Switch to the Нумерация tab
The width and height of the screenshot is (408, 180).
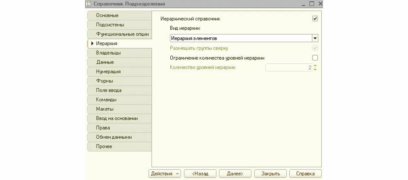pyautogui.click(x=119, y=72)
